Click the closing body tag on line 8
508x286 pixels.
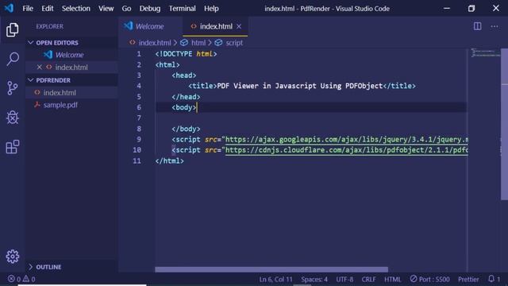coord(186,129)
